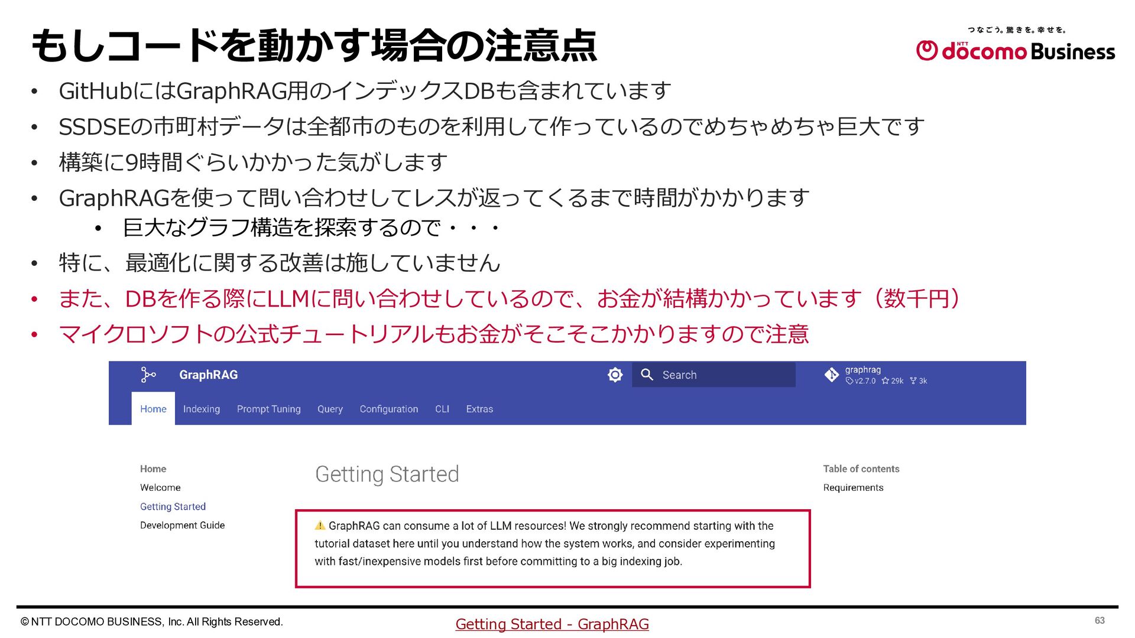Click the v2.7.0 version tag
1135x638 pixels.
click(x=861, y=381)
